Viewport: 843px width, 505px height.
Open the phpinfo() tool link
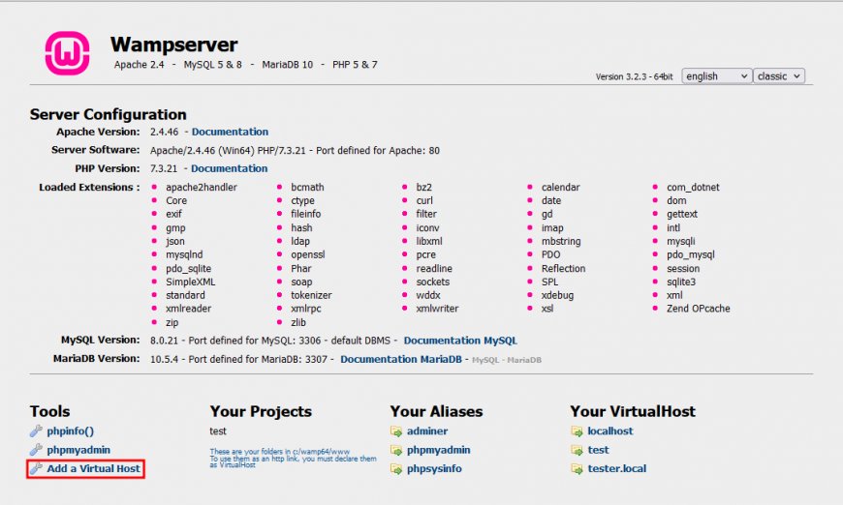(70, 431)
